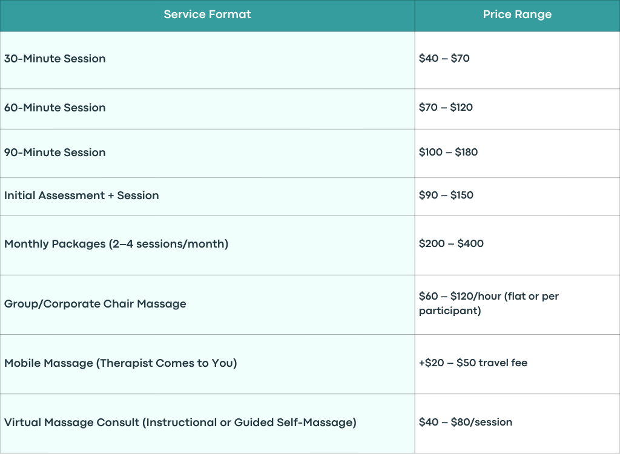This screenshot has height=454, width=620.
Task: Click the Price Range column header
Action: coord(517,15)
